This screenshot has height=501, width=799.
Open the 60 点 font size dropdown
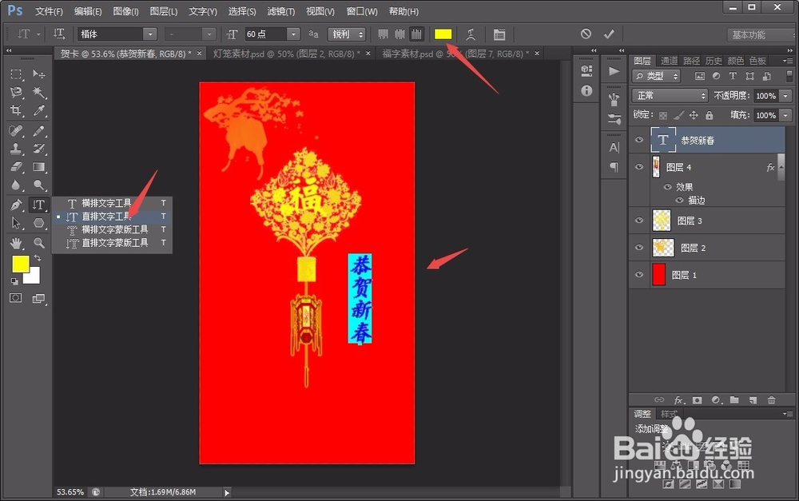coord(293,34)
